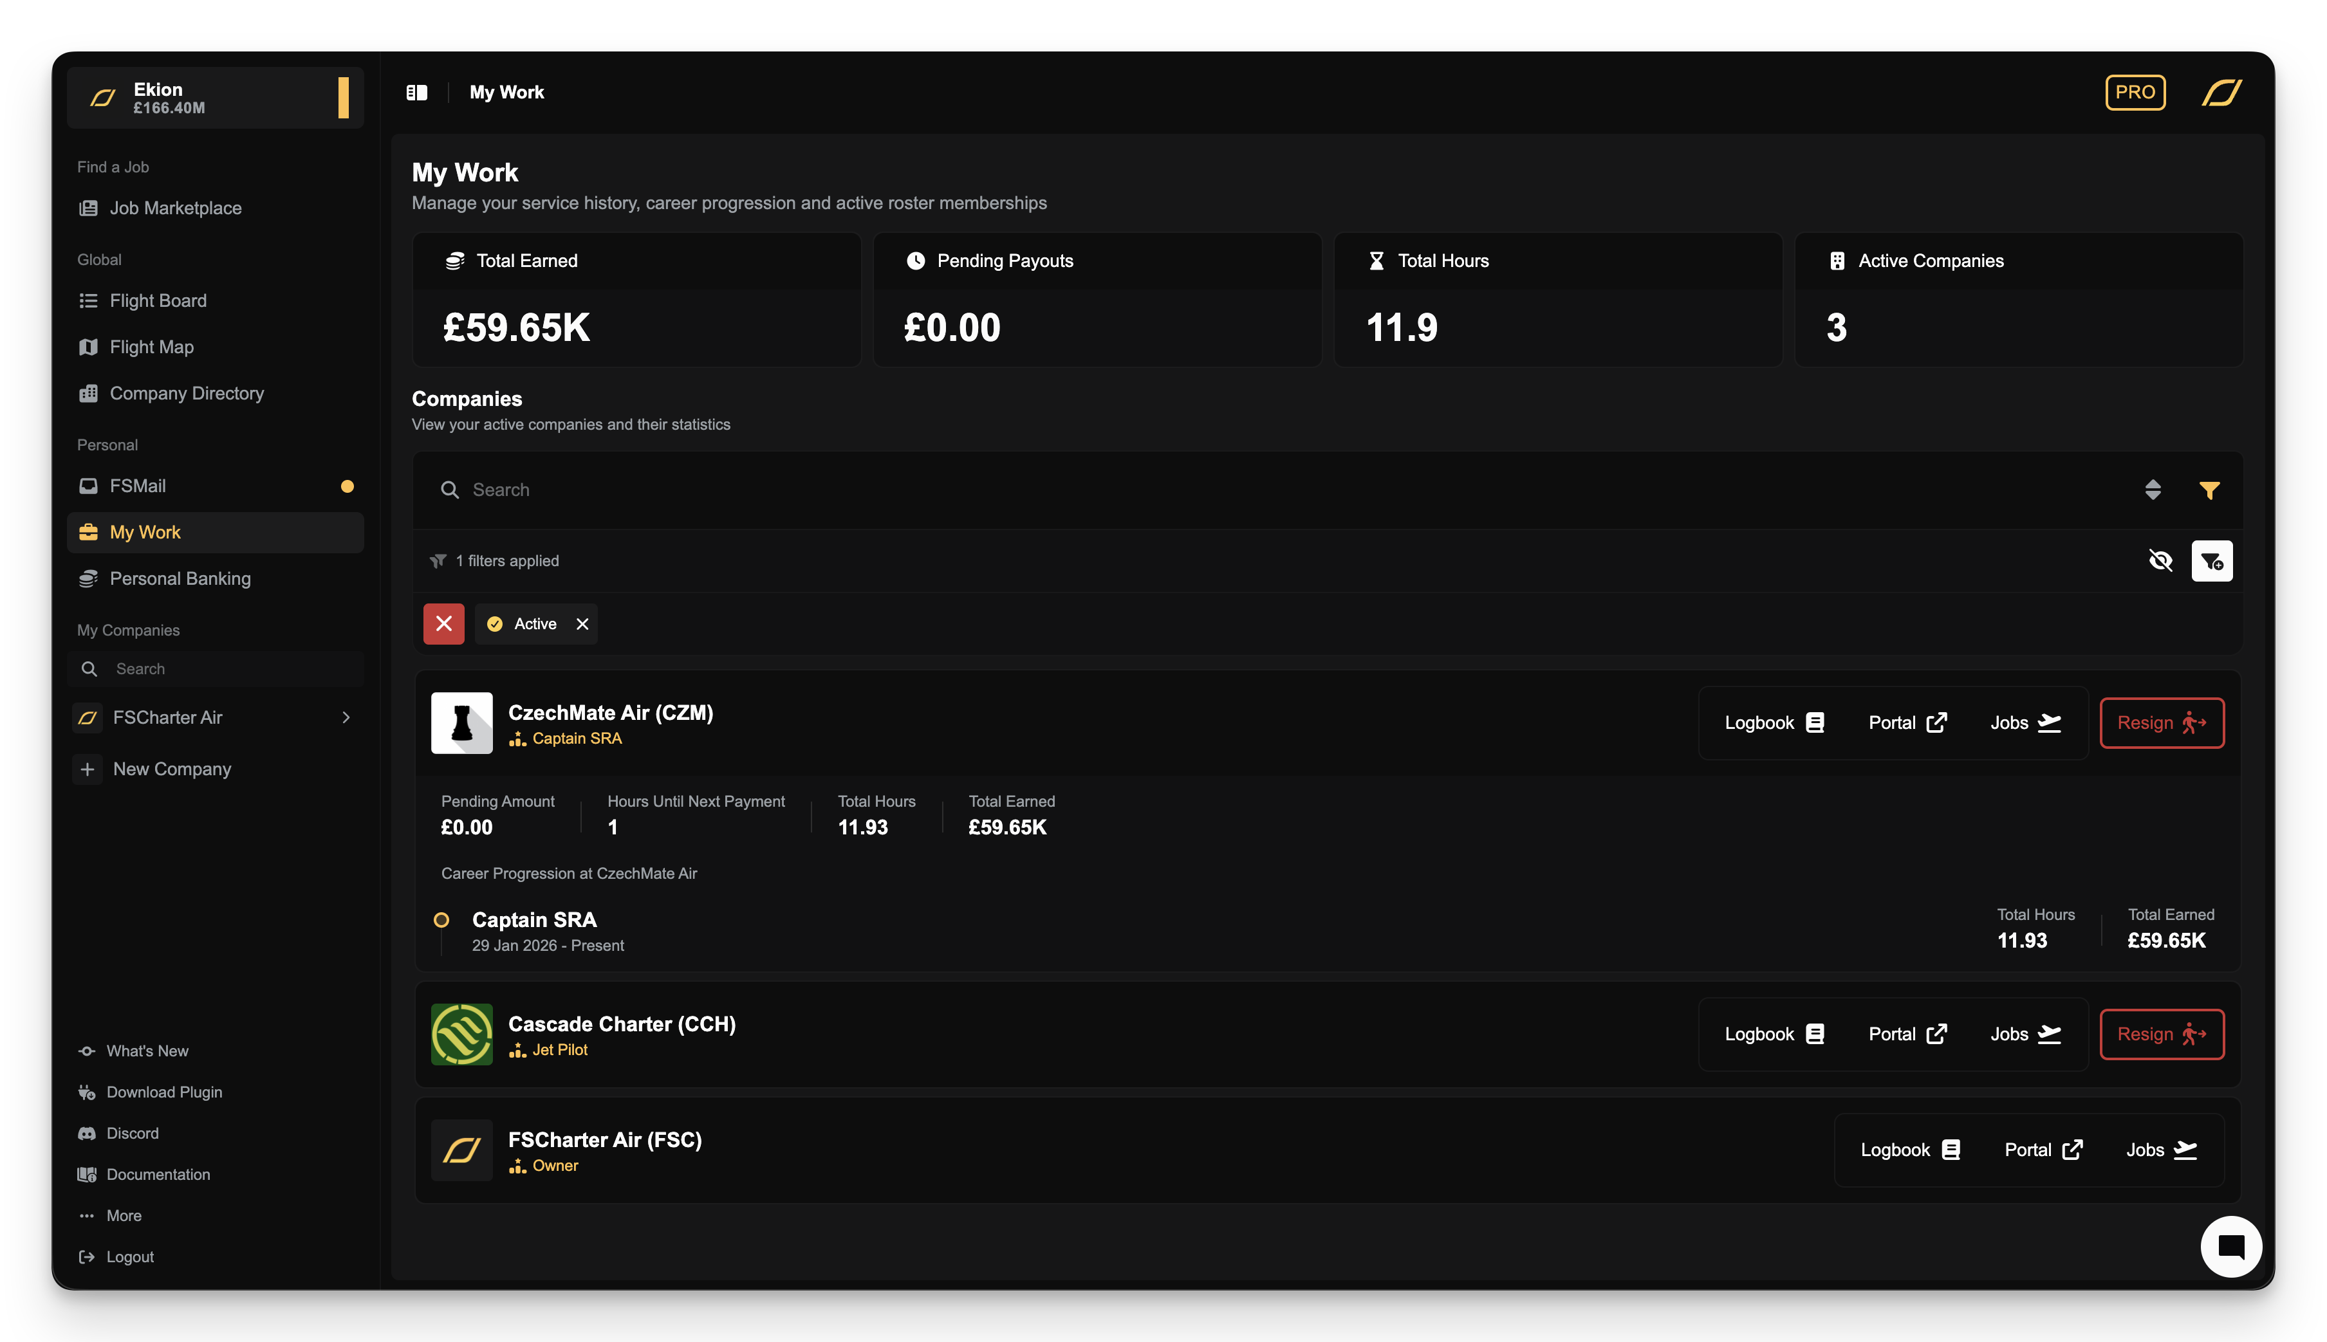This screenshot has height=1342, width=2327.
Task: Resign from CzechMate Air
Action: (x=2161, y=722)
